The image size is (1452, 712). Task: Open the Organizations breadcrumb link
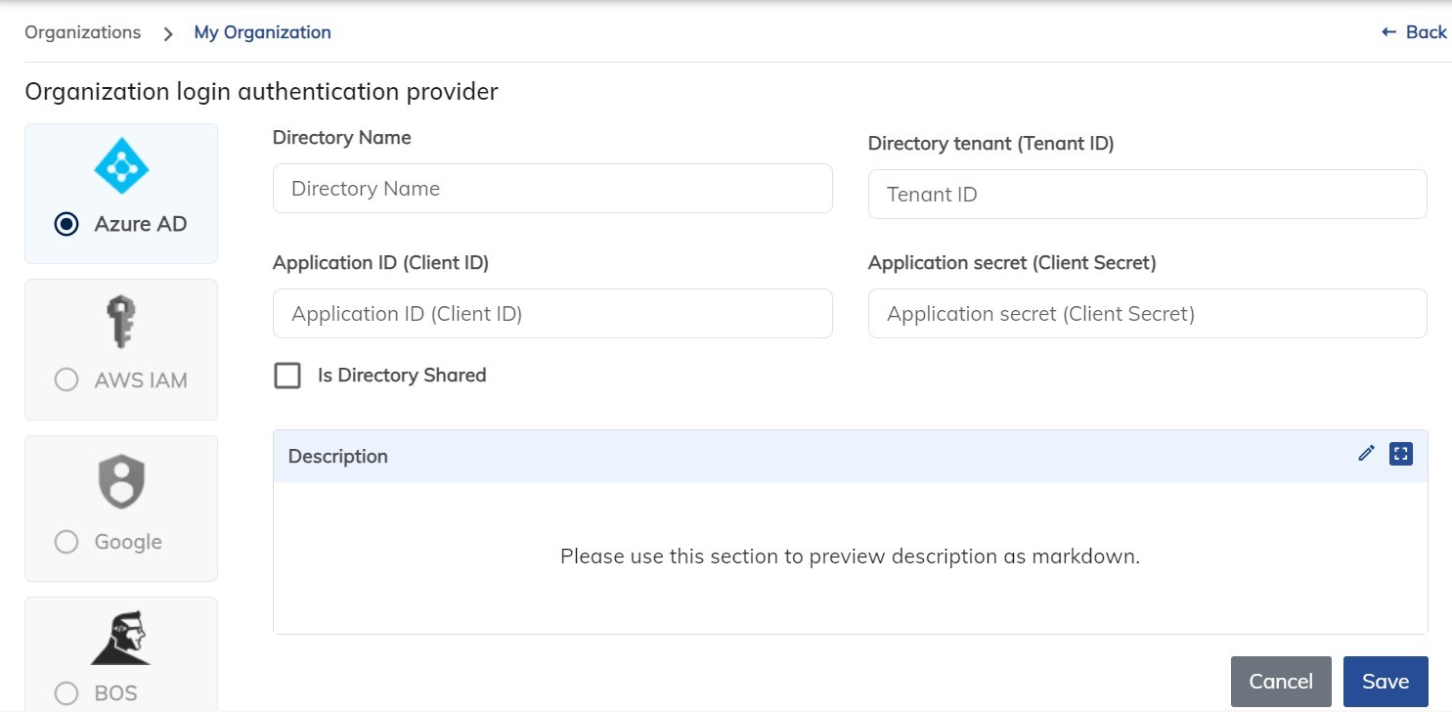tap(83, 32)
